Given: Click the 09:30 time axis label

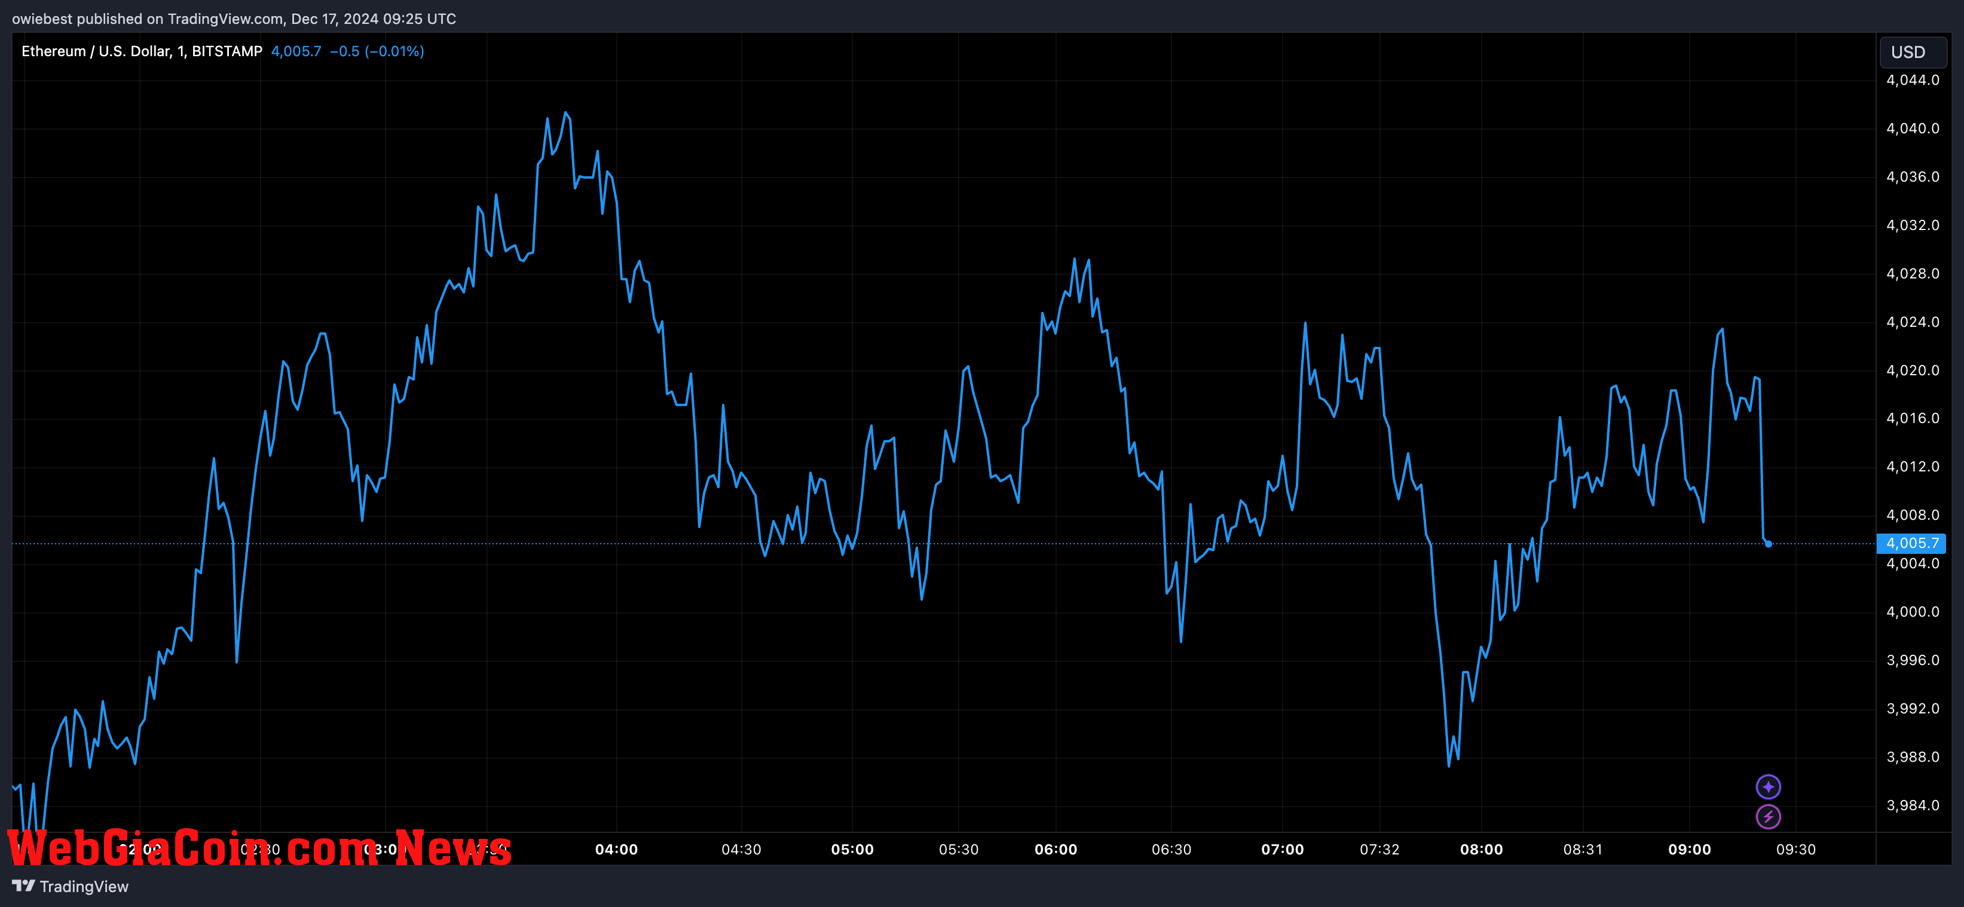Looking at the screenshot, I should [1795, 849].
